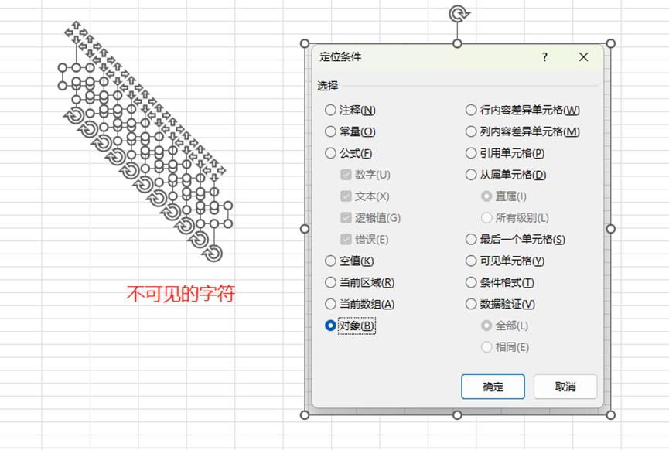This screenshot has width=669, height=450.
Task: Select the 当前数组 option
Action: click(x=329, y=304)
